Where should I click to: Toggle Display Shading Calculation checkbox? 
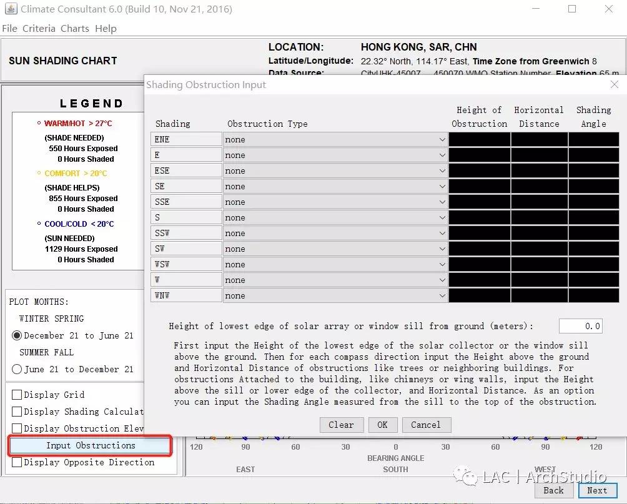click(17, 412)
